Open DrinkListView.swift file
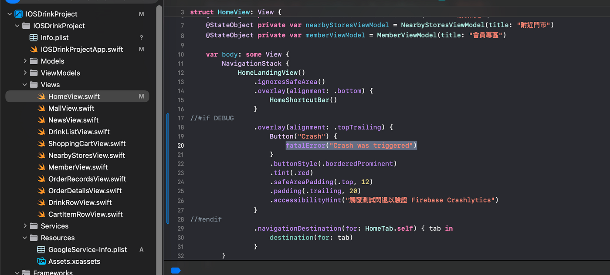610x275 pixels. (79, 132)
